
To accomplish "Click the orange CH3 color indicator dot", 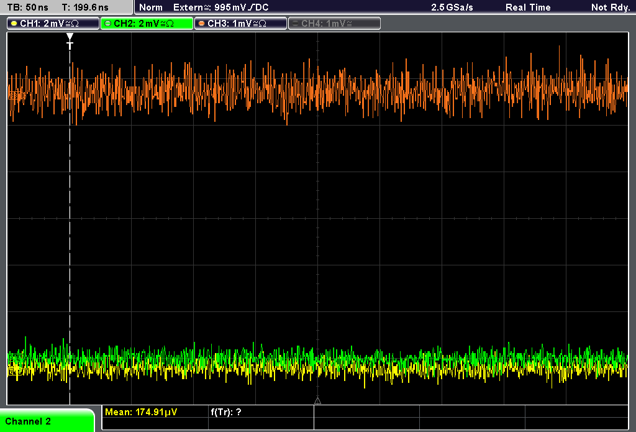I will point(202,24).
